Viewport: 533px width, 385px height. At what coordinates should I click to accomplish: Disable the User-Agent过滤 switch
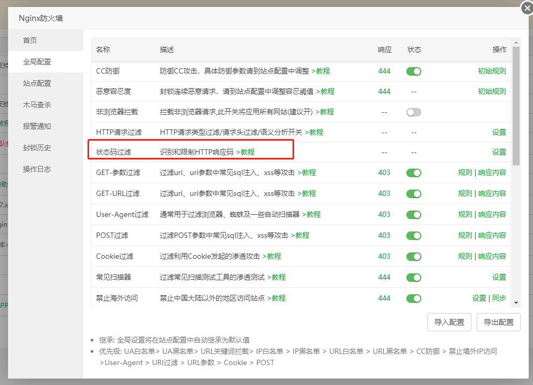[x=414, y=215]
